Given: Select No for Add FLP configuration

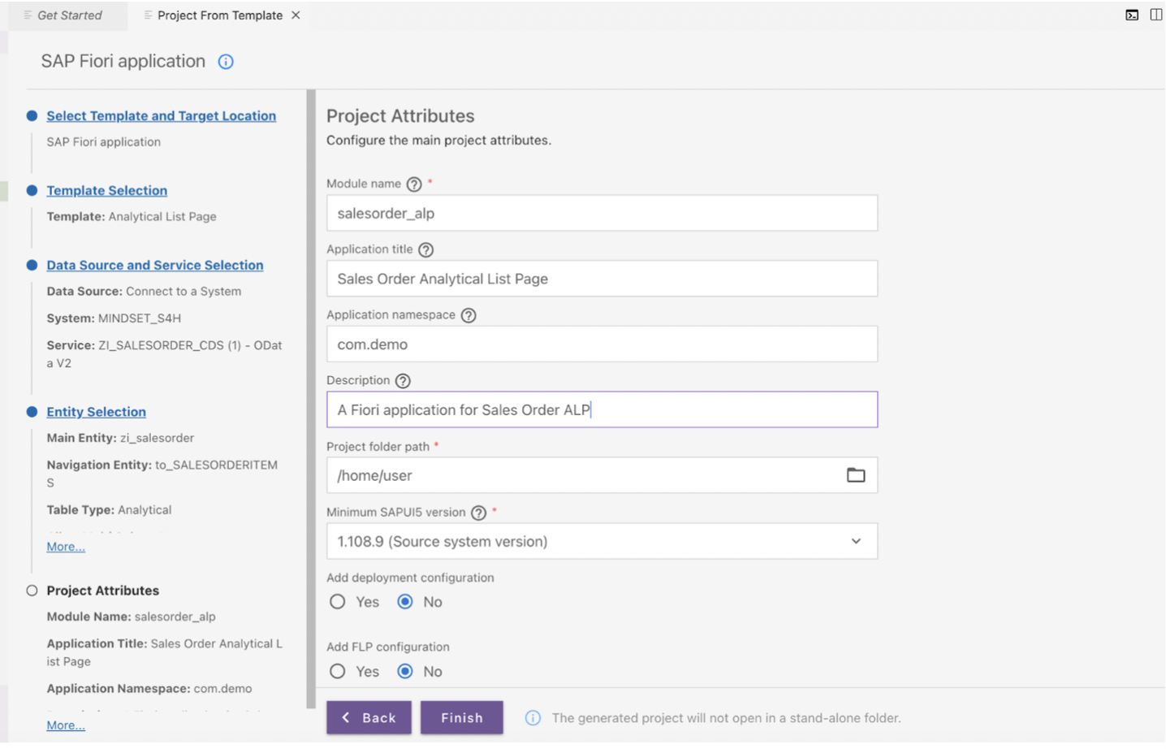Looking at the screenshot, I should coord(405,672).
